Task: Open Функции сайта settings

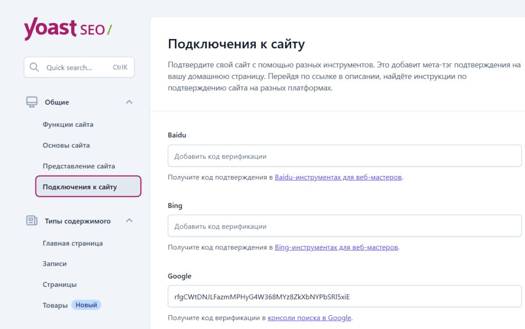Action: [68, 124]
